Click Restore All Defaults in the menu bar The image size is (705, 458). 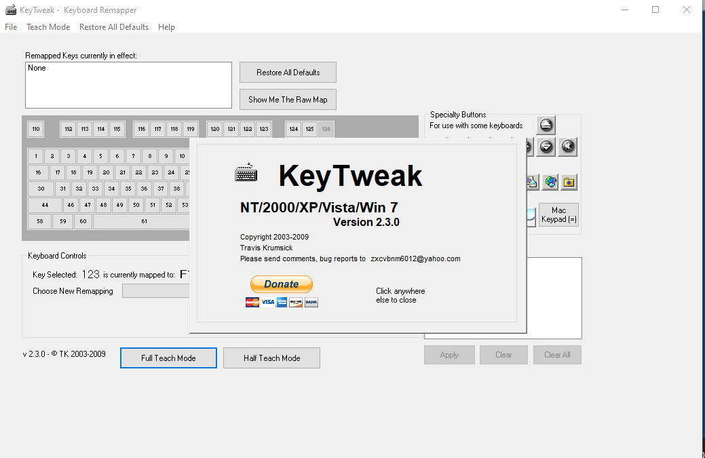[x=113, y=27]
